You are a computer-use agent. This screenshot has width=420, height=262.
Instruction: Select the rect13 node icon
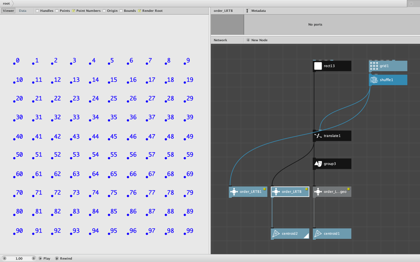coord(318,66)
